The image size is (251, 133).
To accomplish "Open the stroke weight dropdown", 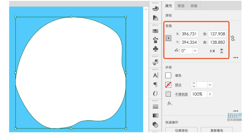I will 210,85.
